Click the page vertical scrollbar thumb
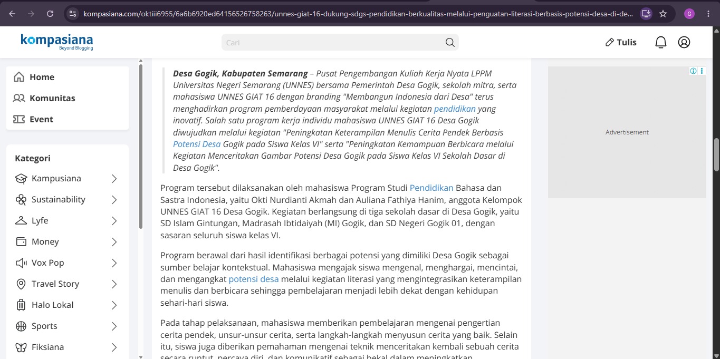 tap(716, 154)
